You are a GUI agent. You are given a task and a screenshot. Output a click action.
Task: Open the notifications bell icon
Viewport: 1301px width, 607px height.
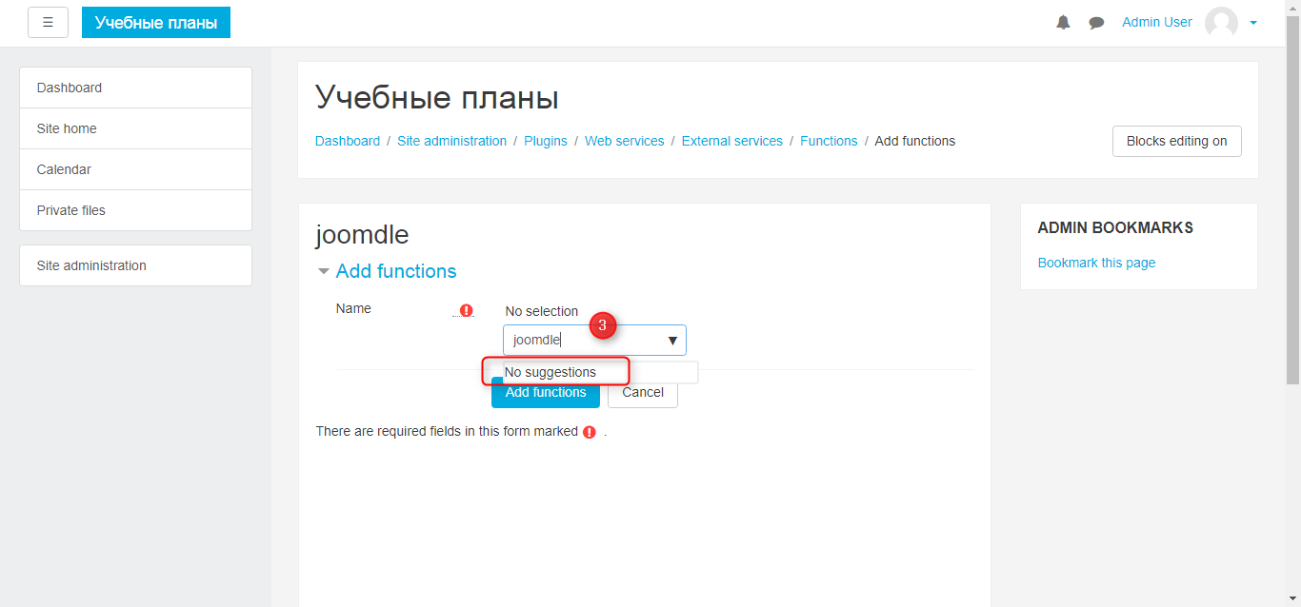[1063, 23]
